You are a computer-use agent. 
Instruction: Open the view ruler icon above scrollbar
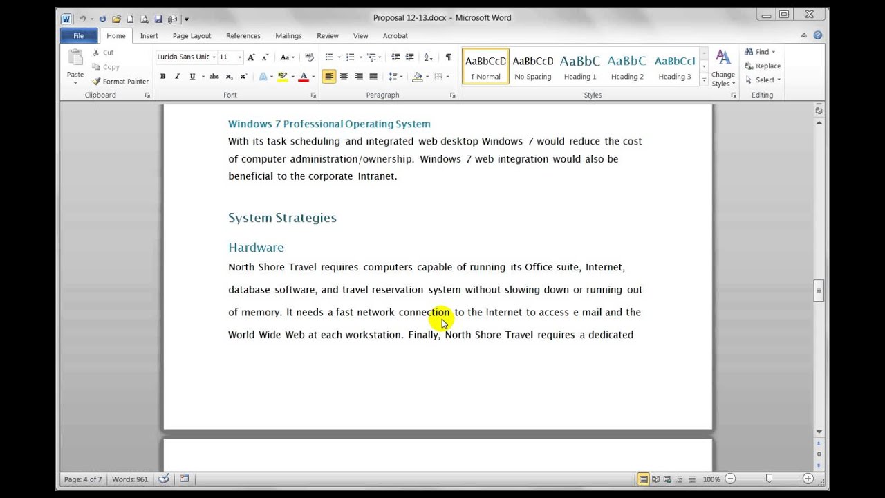(819, 111)
